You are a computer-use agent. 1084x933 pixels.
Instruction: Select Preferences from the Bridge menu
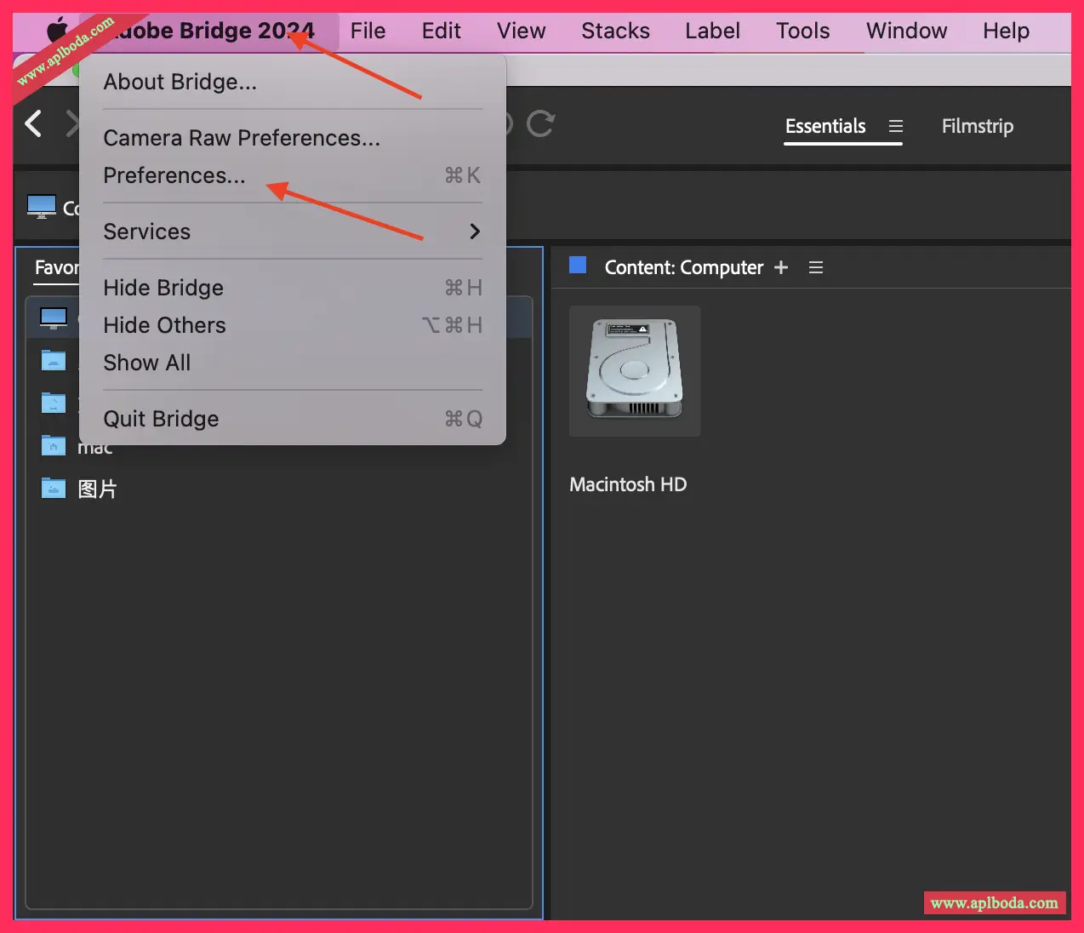click(174, 176)
